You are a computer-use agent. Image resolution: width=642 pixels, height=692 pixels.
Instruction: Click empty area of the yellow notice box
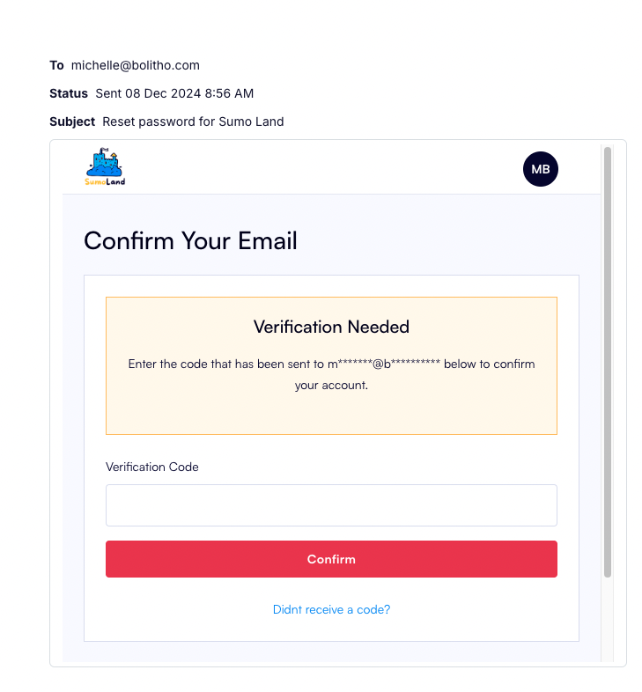click(x=331, y=415)
